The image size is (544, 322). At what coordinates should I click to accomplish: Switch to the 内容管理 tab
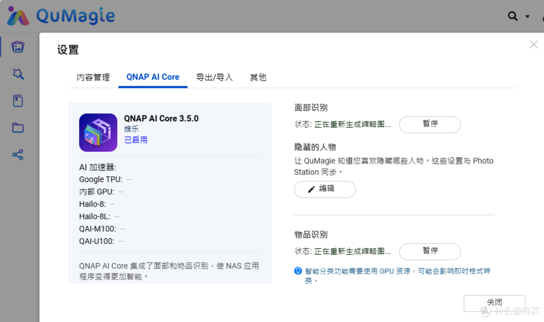93,77
